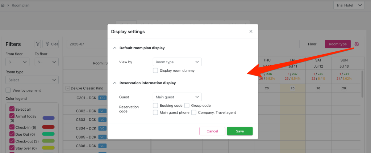Collapse the Deluxe Classic King group
371x153 pixels.
click(x=67, y=88)
